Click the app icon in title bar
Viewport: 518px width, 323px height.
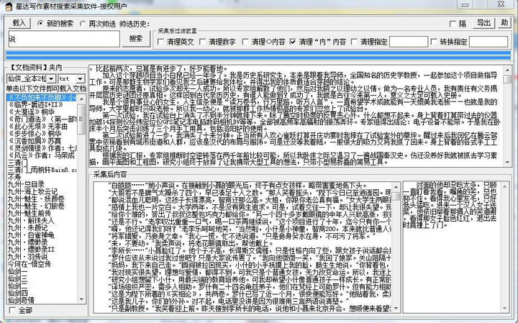pyautogui.click(x=8, y=6)
